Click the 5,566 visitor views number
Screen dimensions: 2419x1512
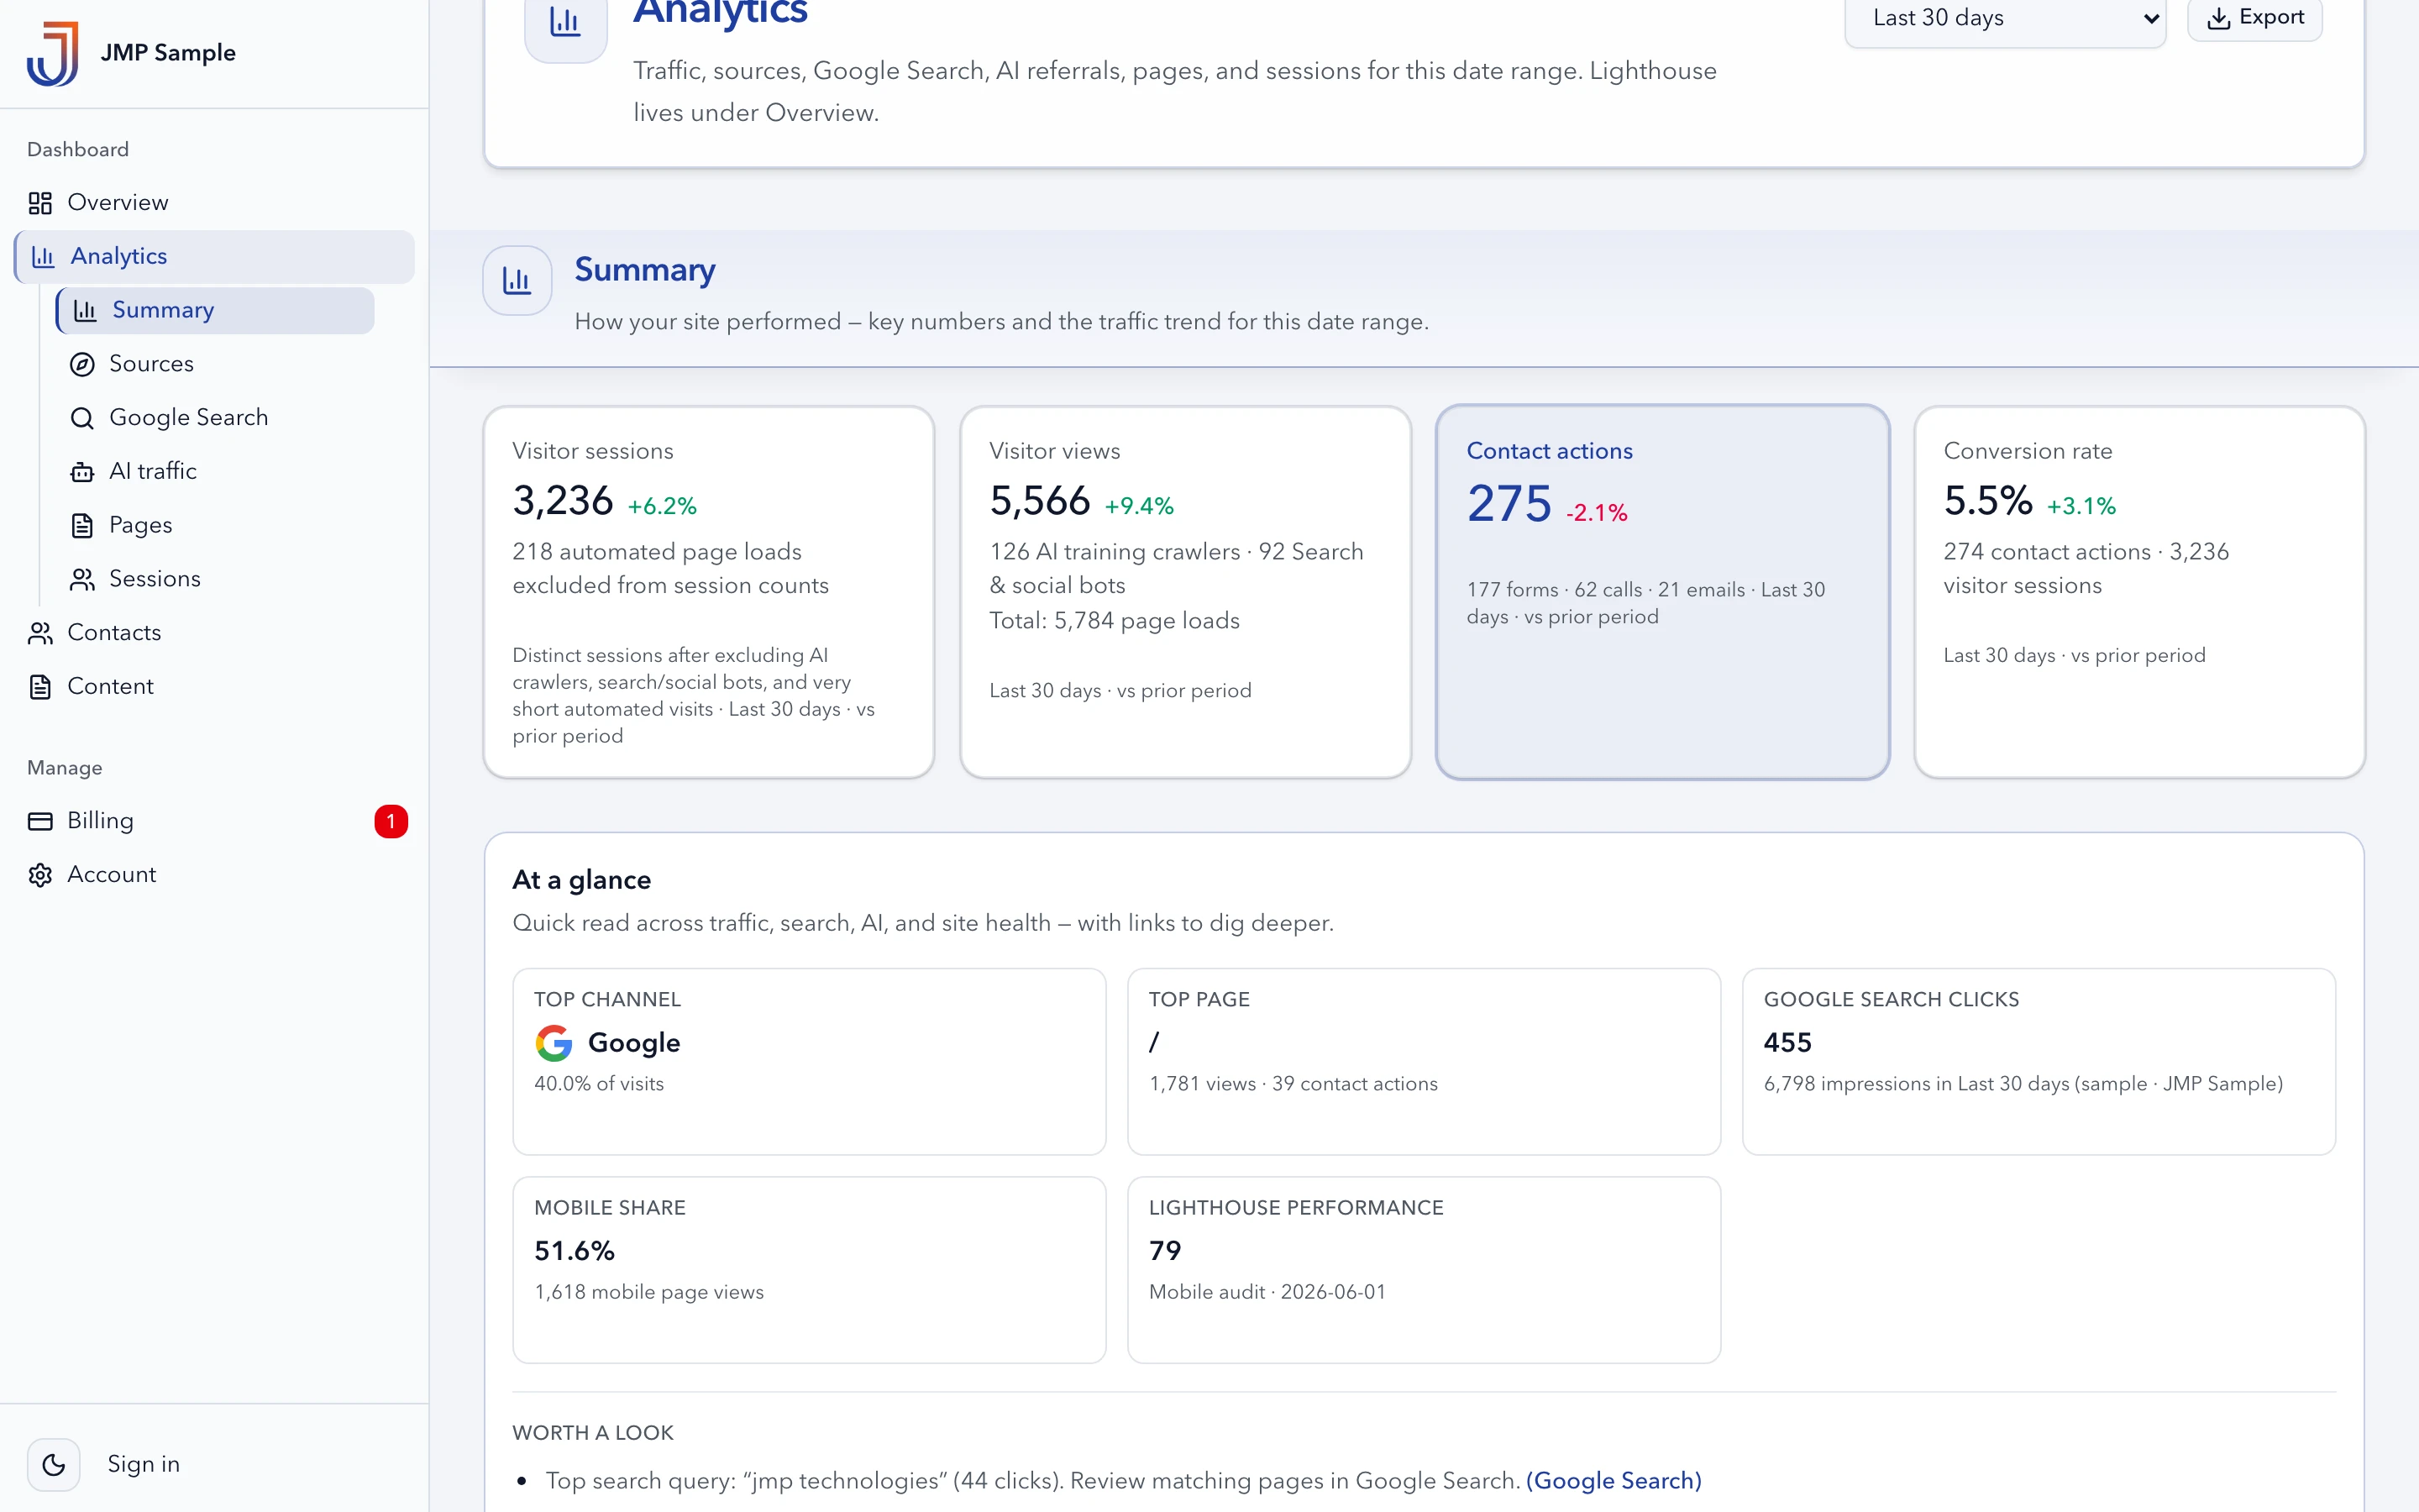1040,501
